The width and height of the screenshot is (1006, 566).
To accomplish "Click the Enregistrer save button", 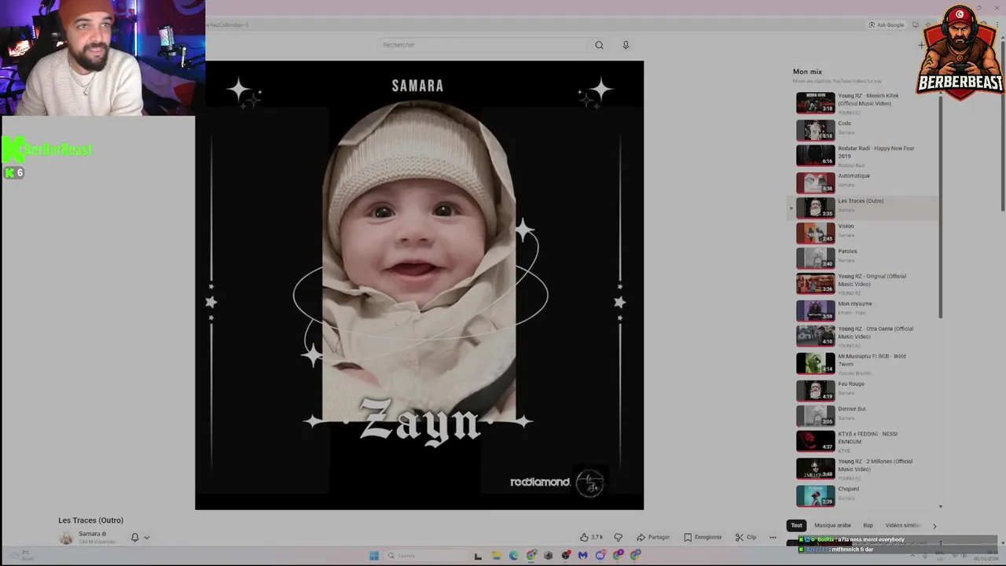I will 702,537.
